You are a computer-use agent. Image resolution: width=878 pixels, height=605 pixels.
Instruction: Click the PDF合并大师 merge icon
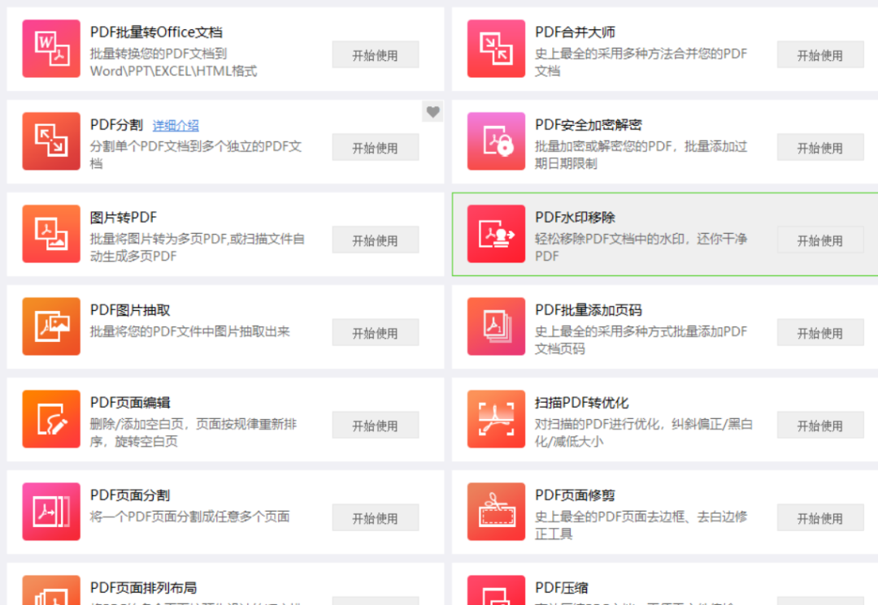496,49
